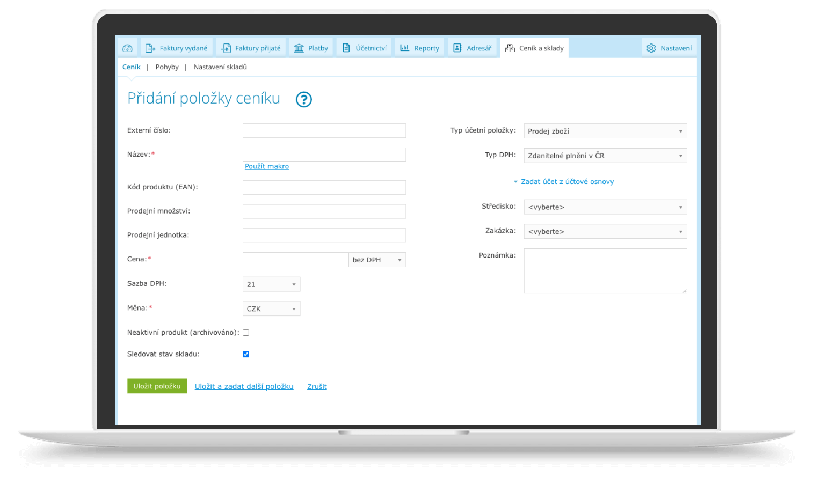The image size is (814, 478).
Task: Expand Zadat účet z účtové osnovy
Action: tap(567, 182)
